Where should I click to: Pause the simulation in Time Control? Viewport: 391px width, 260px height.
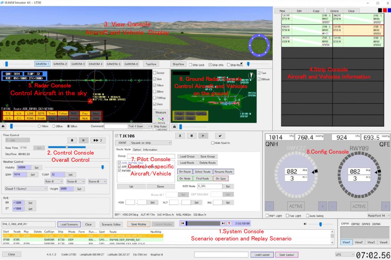tap(72, 140)
